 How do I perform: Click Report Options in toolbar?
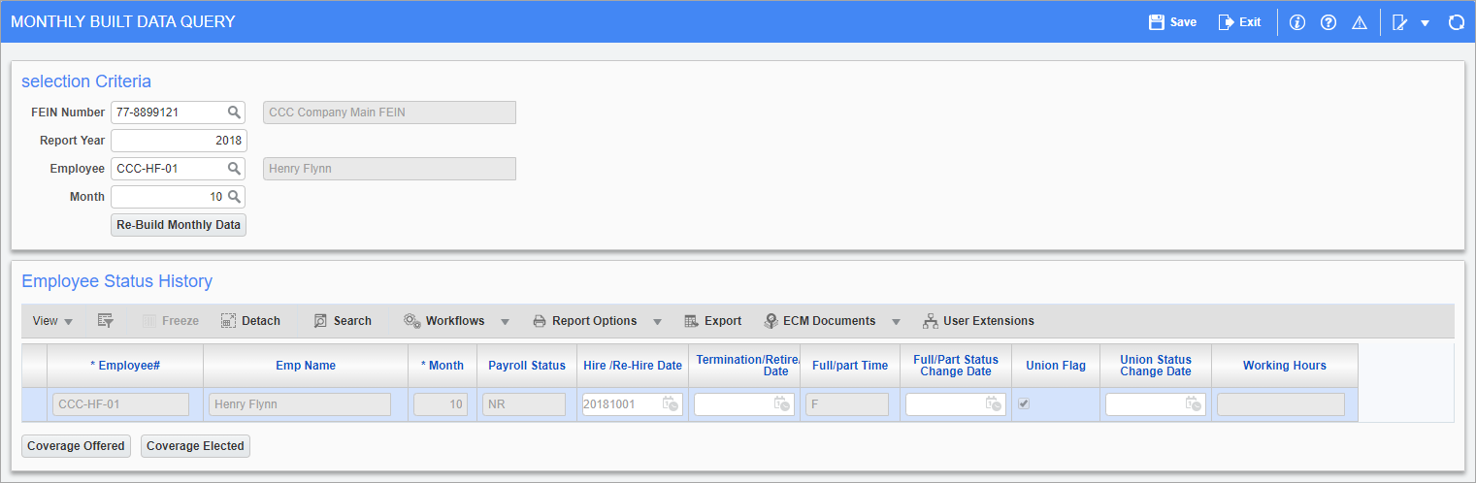click(585, 321)
